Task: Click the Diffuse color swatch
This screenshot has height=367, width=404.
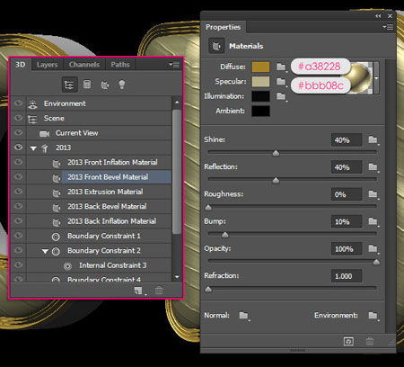Action: [260, 67]
